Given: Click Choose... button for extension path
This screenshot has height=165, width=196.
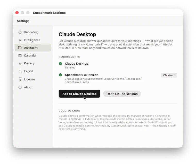Looking at the screenshot, I should (x=169, y=75).
